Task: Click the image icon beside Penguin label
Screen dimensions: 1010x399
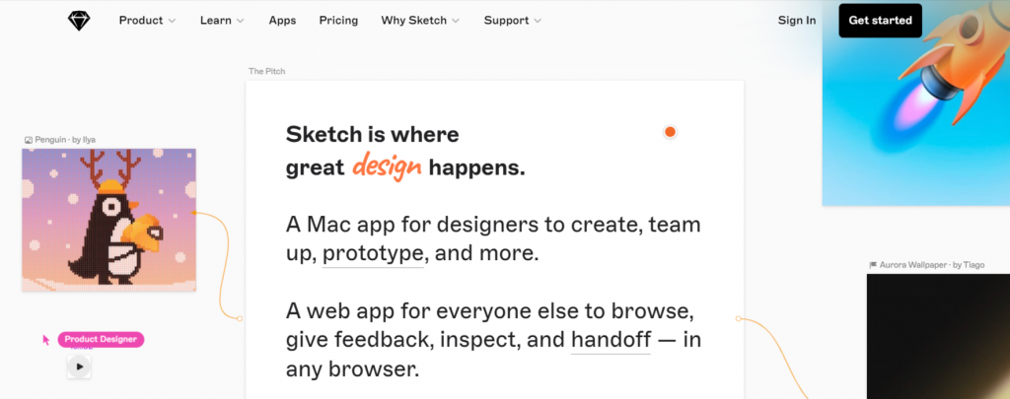Action: pos(29,140)
